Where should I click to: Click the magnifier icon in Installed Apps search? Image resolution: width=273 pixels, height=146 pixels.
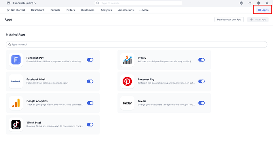tap(9, 44)
